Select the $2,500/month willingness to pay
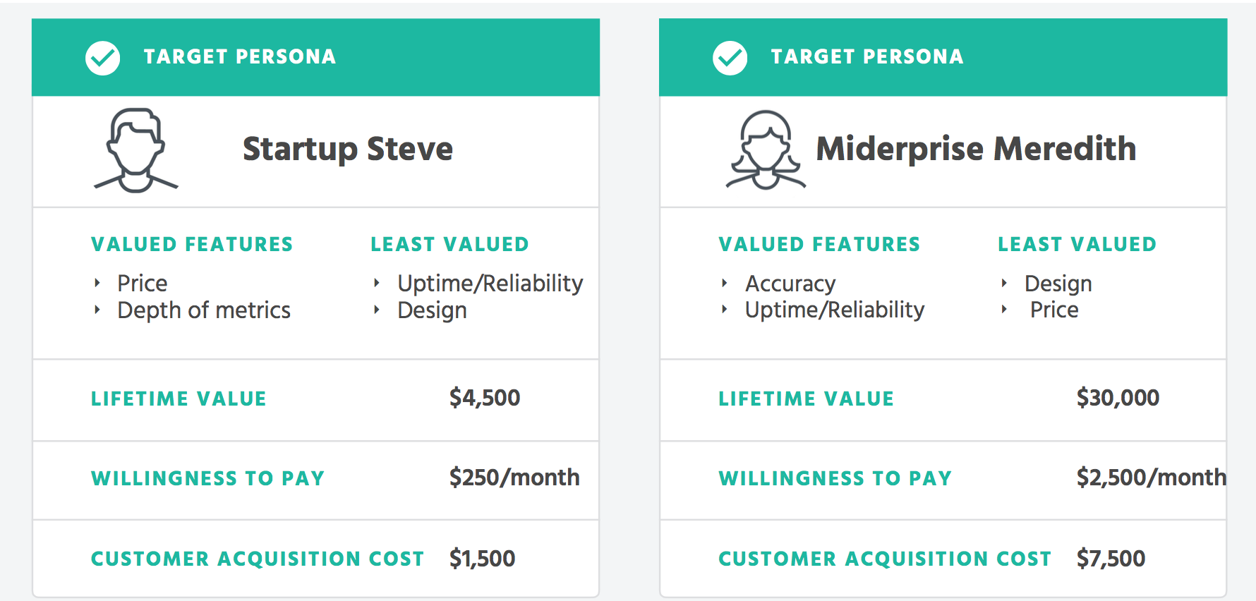The image size is (1256, 601). [x=1151, y=478]
